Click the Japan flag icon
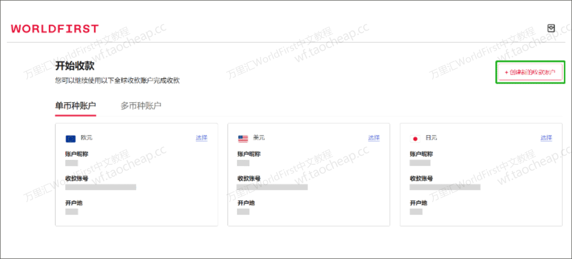572x259 pixels. pos(414,138)
